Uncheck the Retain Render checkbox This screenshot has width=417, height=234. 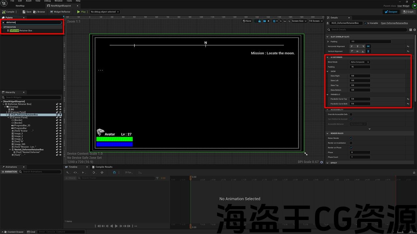[351, 138]
